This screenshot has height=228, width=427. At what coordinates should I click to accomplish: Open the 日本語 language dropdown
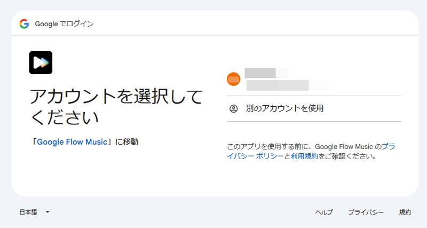[x=34, y=212]
